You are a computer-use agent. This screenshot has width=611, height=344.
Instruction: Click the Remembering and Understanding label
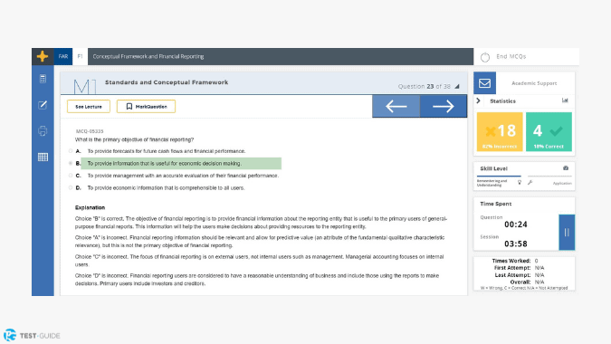[492, 183]
